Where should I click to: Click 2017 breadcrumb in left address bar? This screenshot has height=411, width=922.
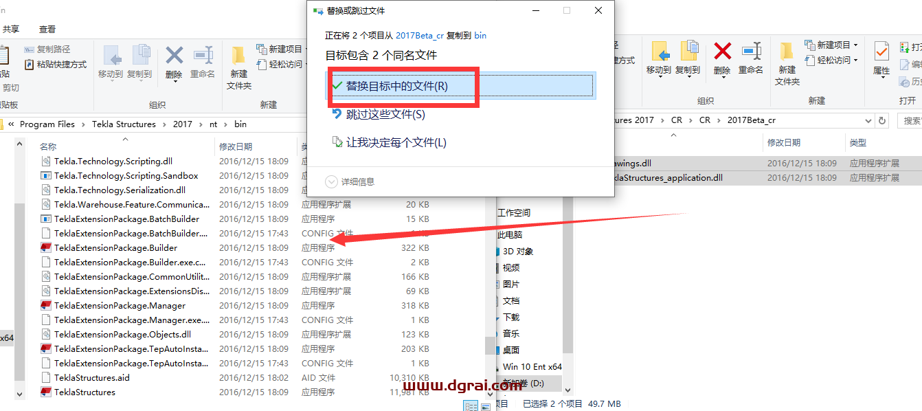point(183,124)
